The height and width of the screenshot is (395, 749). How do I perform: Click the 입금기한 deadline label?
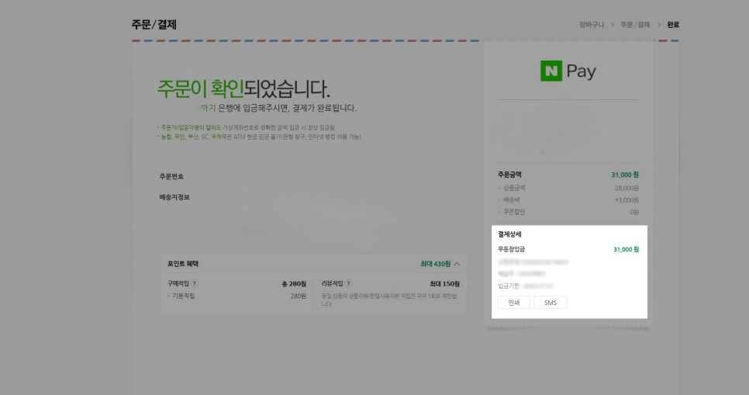[509, 286]
